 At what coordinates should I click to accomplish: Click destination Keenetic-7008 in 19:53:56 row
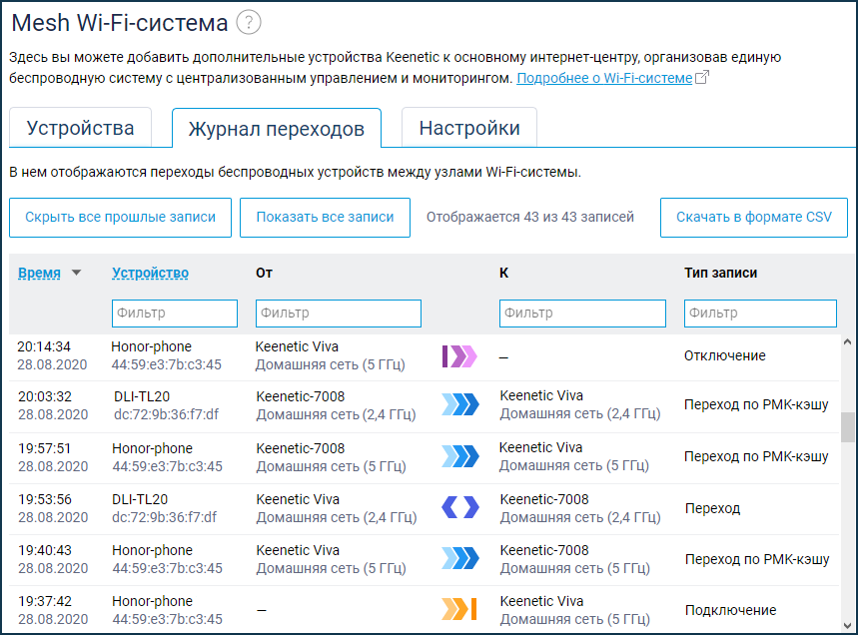tap(544, 499)
